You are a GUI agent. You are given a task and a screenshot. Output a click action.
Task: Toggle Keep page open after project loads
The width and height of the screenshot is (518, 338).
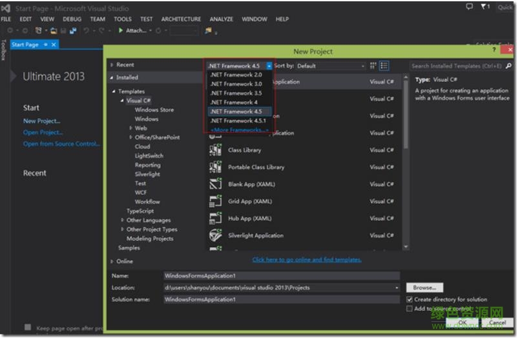point(28,328)
